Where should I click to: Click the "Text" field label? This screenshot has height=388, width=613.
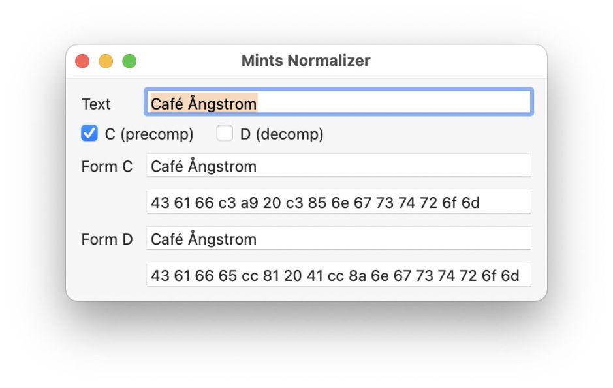click(x=96, y=104)
